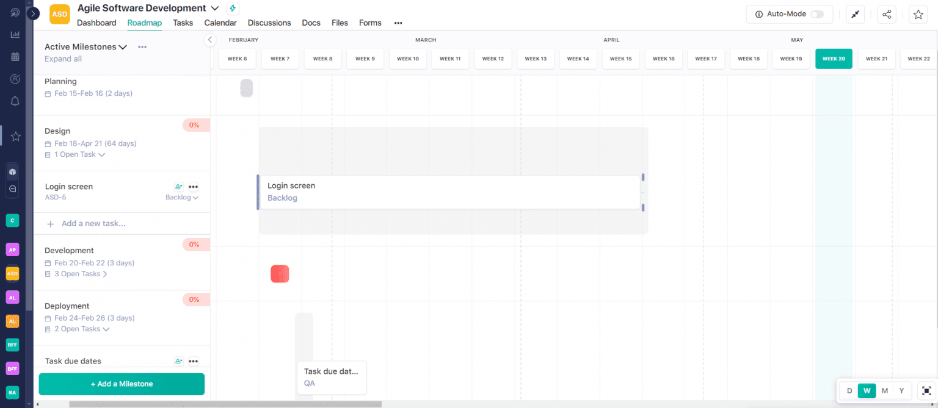This screenshot has height=408, width=938.
Task: Open the orange AL project shortcut
Action: [12, 321]
